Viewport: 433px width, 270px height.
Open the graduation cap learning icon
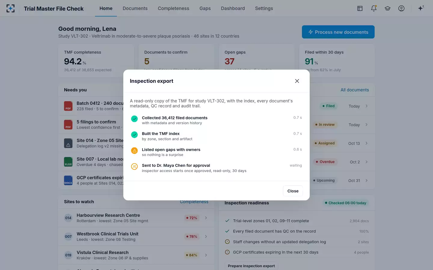(x=388, y=8)
